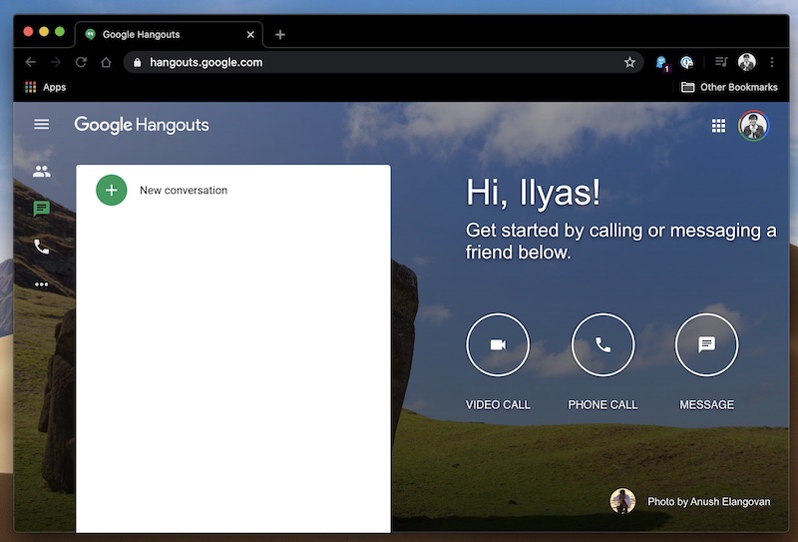Open the second extension icon with alert
This screenshot has height=542, width=798.
[687, 62]
